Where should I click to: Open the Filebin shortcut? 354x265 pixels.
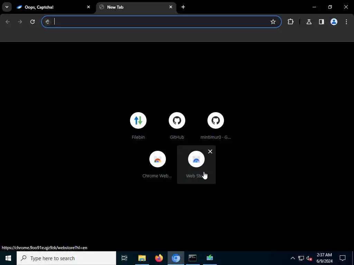pyautogui.click(x=138, y=126)
